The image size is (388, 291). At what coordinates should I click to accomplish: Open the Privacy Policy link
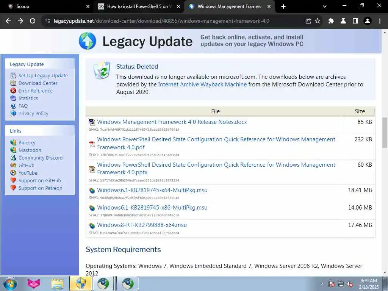(33, 114)
